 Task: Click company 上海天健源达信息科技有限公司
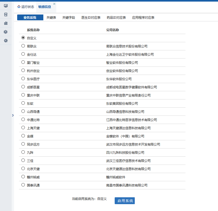pos(128,128)
